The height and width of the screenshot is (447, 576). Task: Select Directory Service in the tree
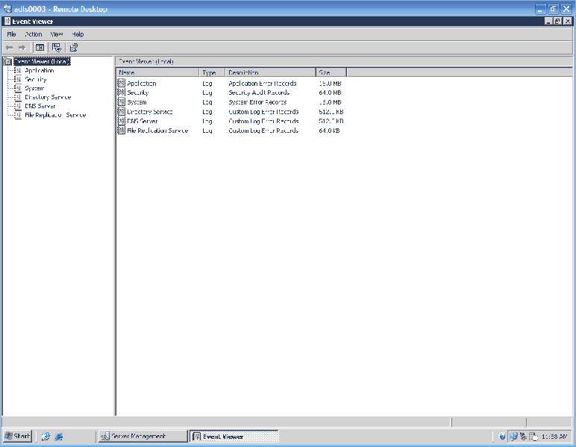pos(48,97)
